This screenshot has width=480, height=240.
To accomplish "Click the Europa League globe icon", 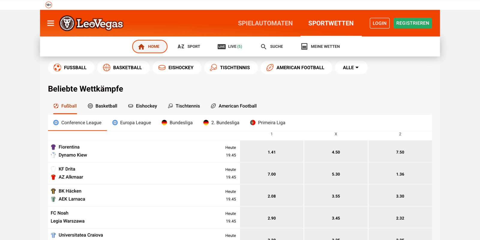I will click(x=115, y=122).
